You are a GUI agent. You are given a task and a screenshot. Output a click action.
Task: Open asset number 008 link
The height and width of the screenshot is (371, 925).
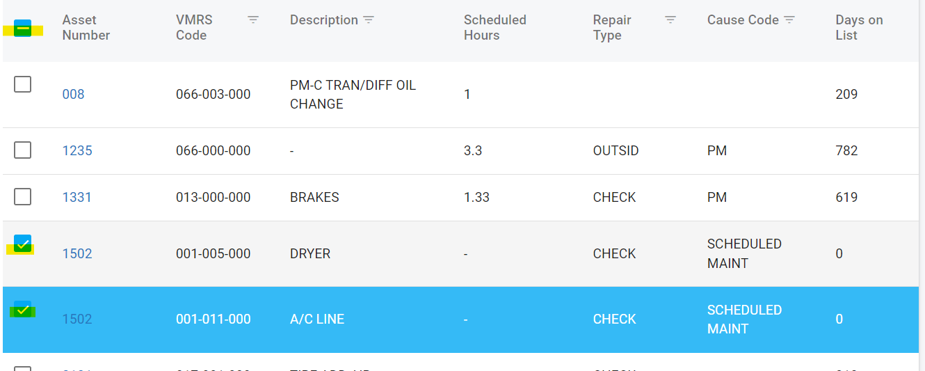[73, 95]
